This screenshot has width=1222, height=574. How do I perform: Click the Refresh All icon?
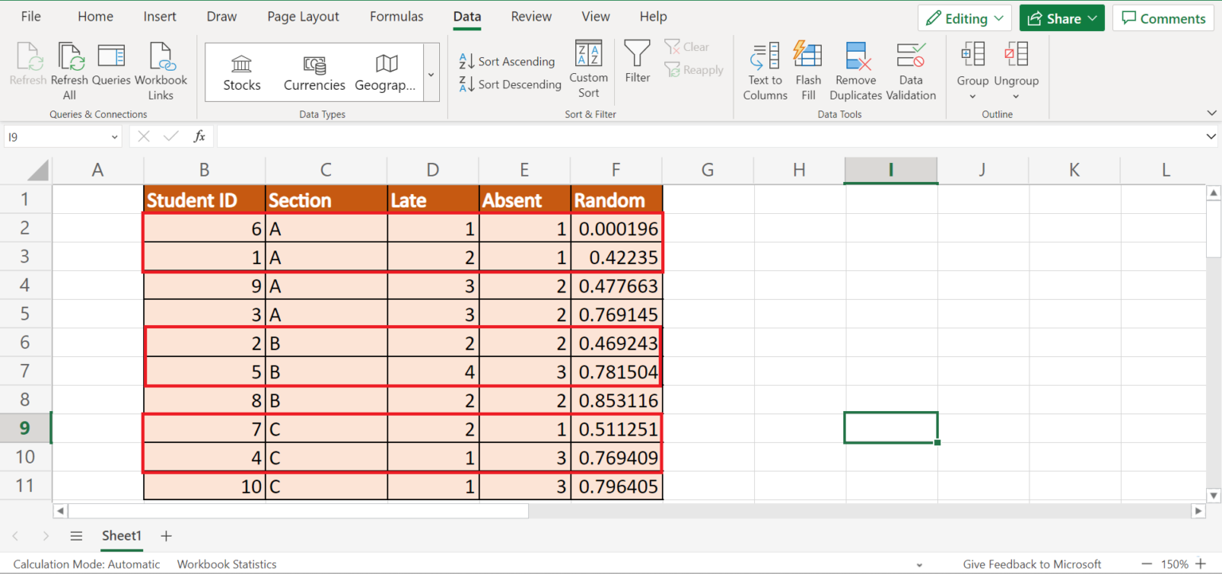[x=69, y=70]
